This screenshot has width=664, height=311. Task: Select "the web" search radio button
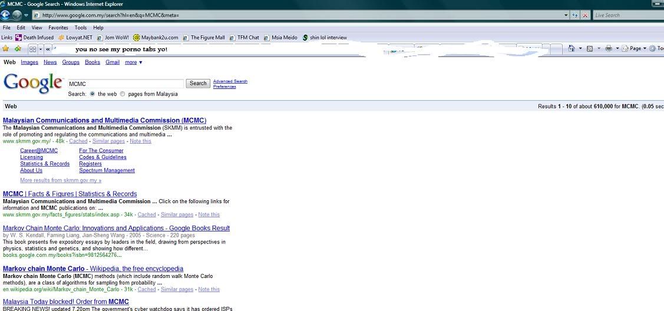[93, 94]
